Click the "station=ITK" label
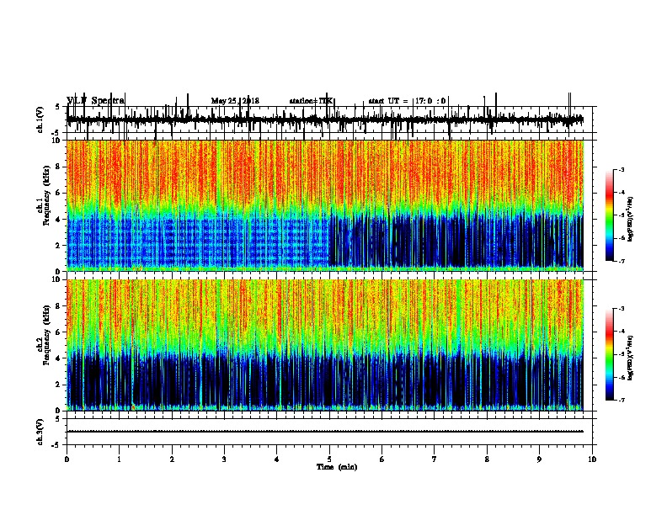The height and width of the screenshot is (515, 667). point(311,101)
